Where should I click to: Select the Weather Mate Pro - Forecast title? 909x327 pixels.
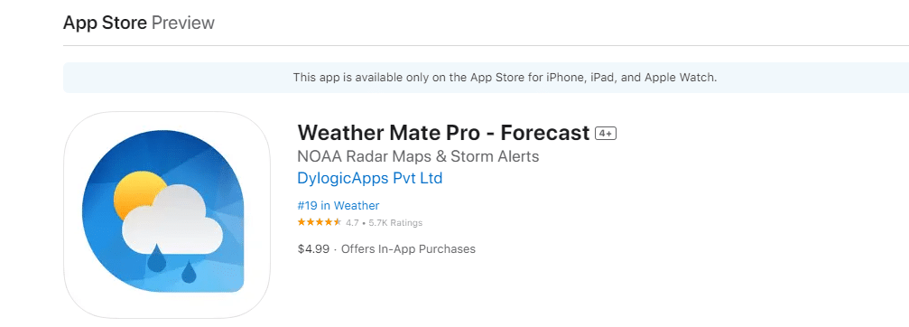click(443, 134)
